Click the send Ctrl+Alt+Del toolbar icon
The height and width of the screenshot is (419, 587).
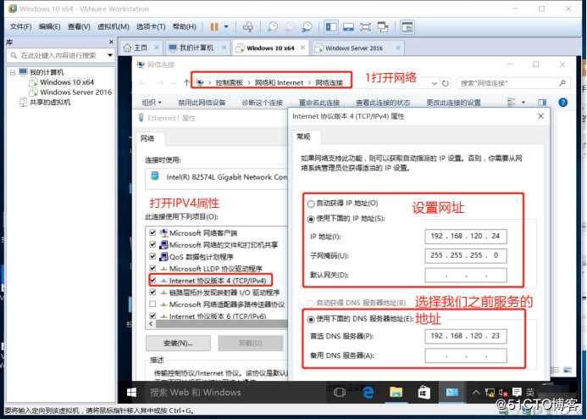[247, 26]
